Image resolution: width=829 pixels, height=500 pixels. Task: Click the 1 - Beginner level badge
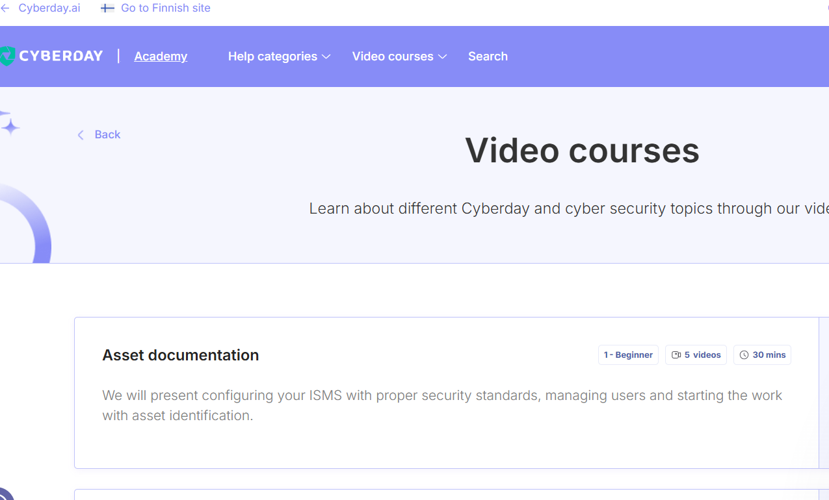[628, 355]
